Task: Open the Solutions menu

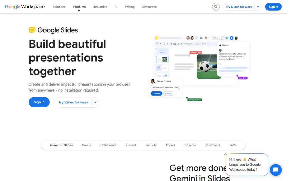Action: point(59,7)
